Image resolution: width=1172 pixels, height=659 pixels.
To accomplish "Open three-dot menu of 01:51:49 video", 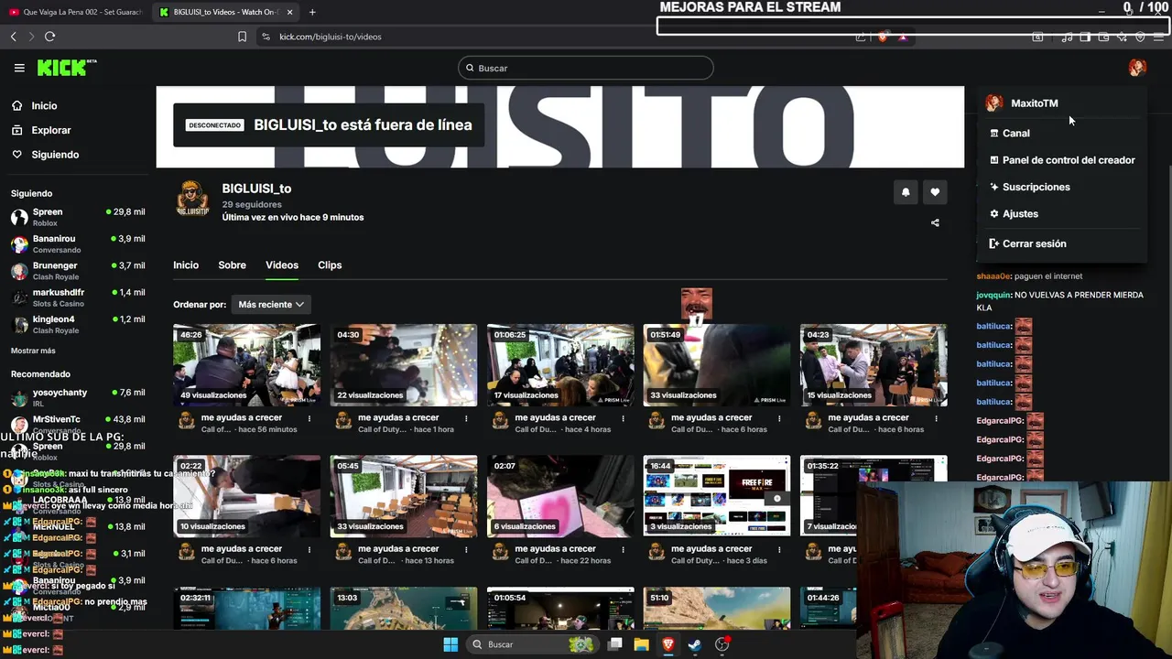I will [x=779, y=418].
